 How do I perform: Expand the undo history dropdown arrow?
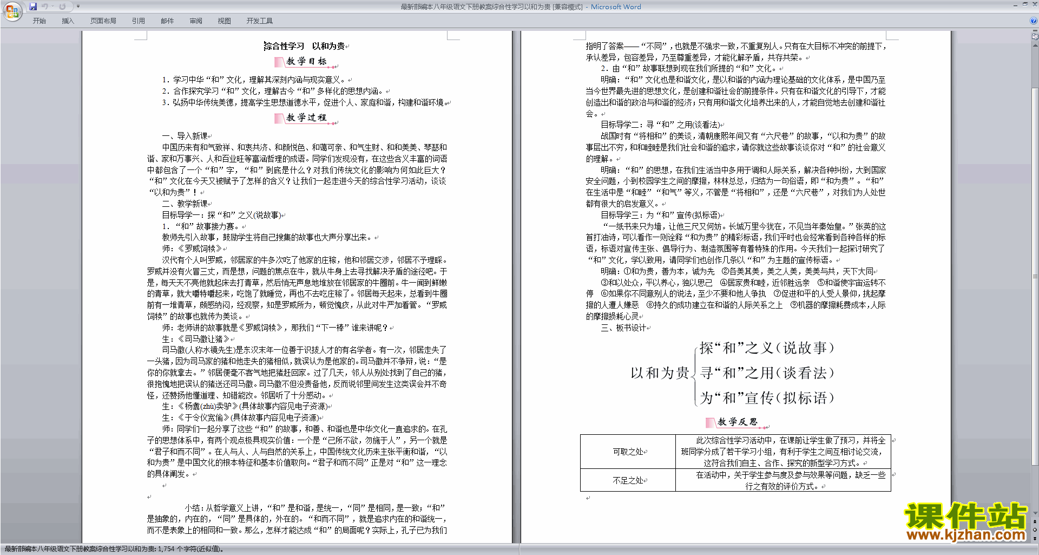(x=52, y=6)
